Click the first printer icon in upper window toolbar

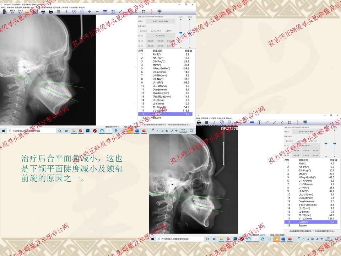(43, 12)
